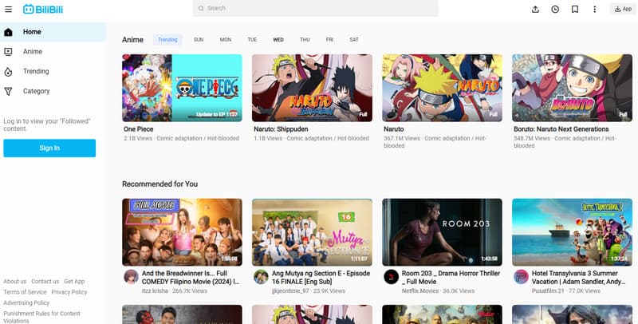The image size is (638, 324).
Task: Open Ang Mutya ng Section E thumbnail
Action: click(x=312, y=232)
